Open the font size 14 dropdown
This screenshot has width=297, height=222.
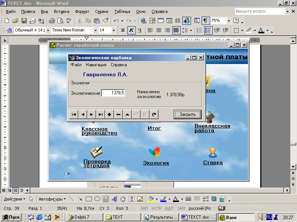[114, 30]
